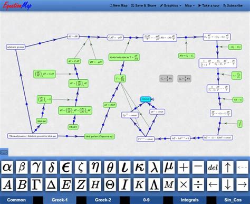250x204 pixels.
Task: Tap the minus sign key
Action: pyautogui.click(x=198, y=167)
